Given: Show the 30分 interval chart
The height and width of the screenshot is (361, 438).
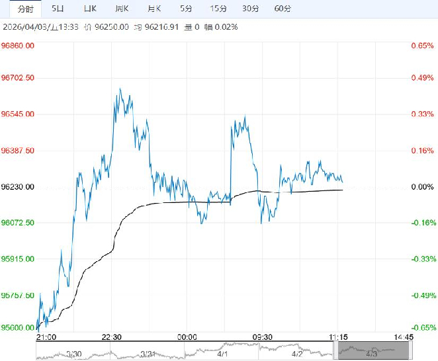Looking at the screenshot, I should [x=250, y=9].
